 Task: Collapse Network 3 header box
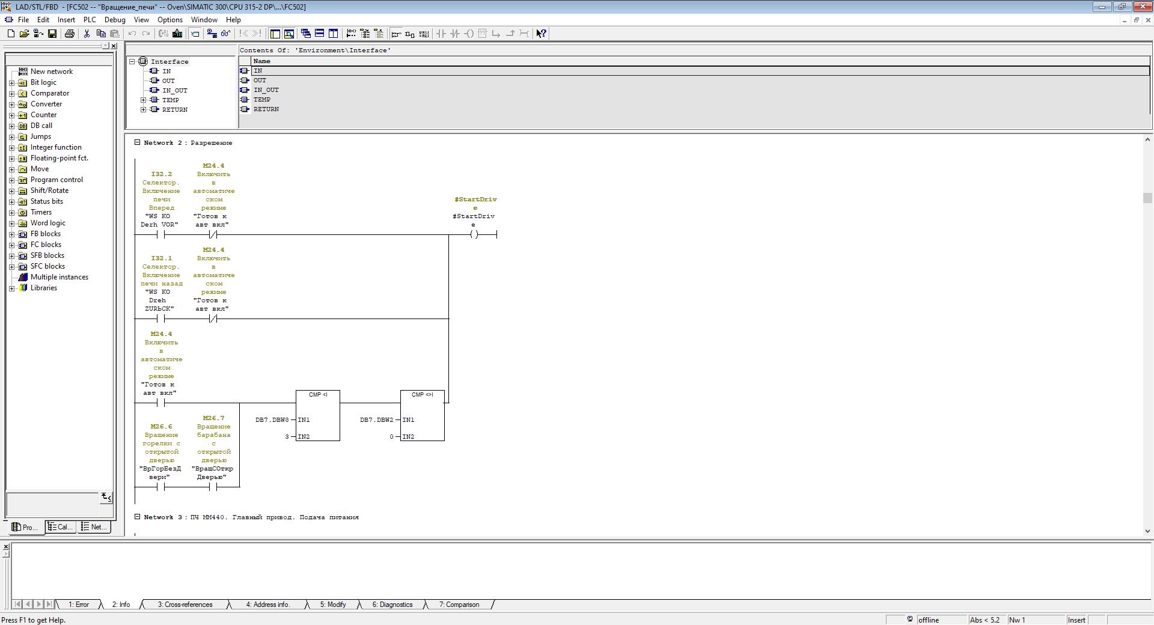[x=137, y=517]
